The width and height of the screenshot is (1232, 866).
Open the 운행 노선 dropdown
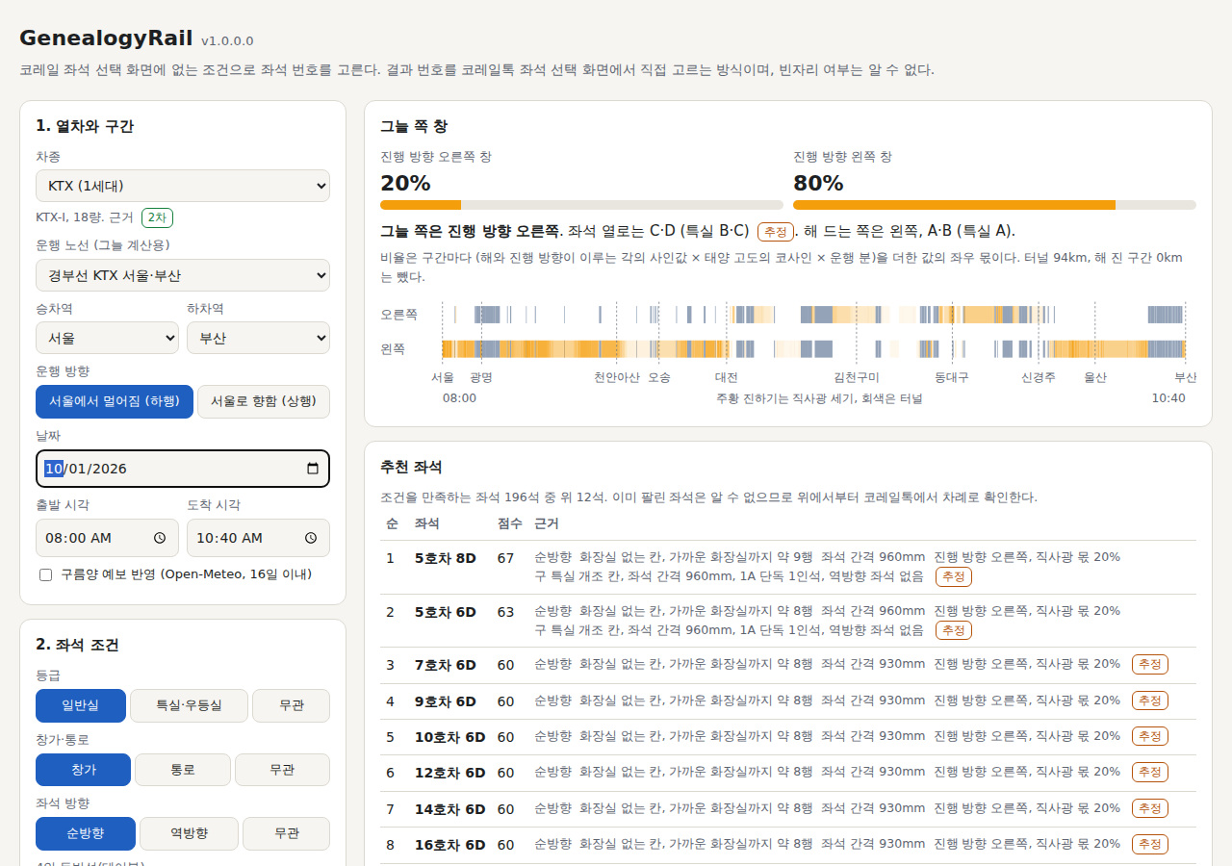[x=183, y=275]
